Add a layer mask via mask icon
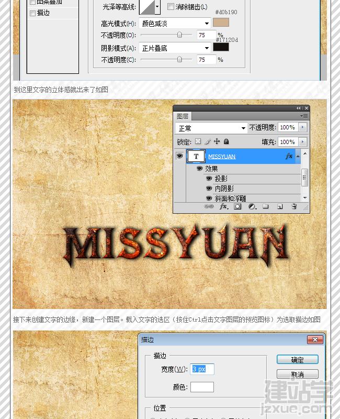The height and width of the screenshot is (419, 340). [x=237, y=206]
